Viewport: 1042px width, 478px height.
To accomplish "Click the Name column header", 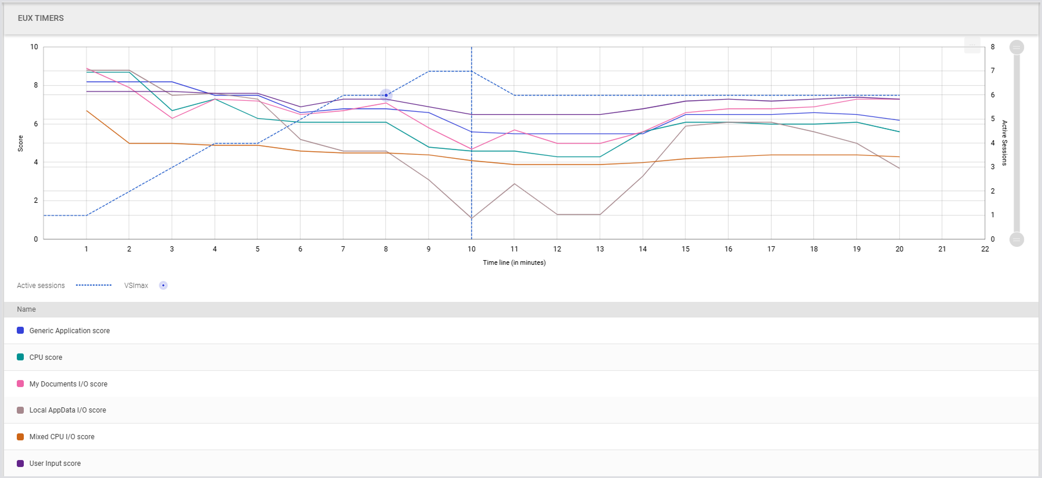I will (x=26, y=309).
